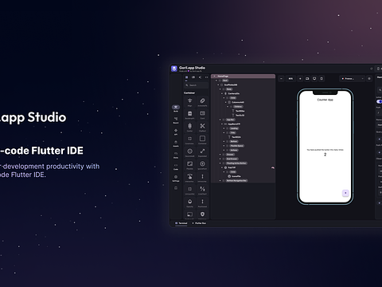Open the France locale dropdown
Viewport: 382px width, 287px height.
(353, 79)
